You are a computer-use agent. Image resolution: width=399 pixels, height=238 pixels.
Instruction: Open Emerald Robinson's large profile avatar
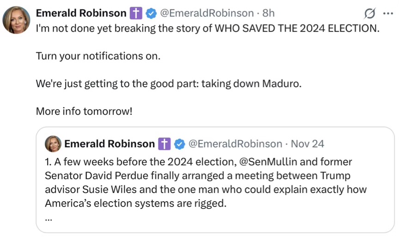[x=17, y=20]
